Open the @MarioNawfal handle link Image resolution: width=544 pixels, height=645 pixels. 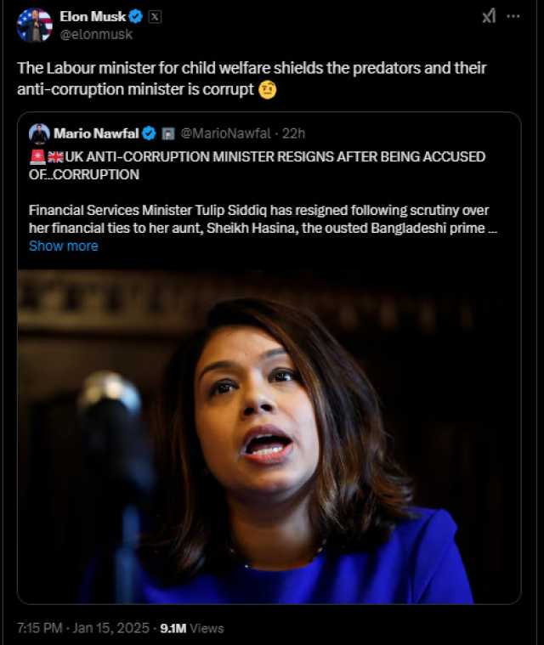click(225, 133)
